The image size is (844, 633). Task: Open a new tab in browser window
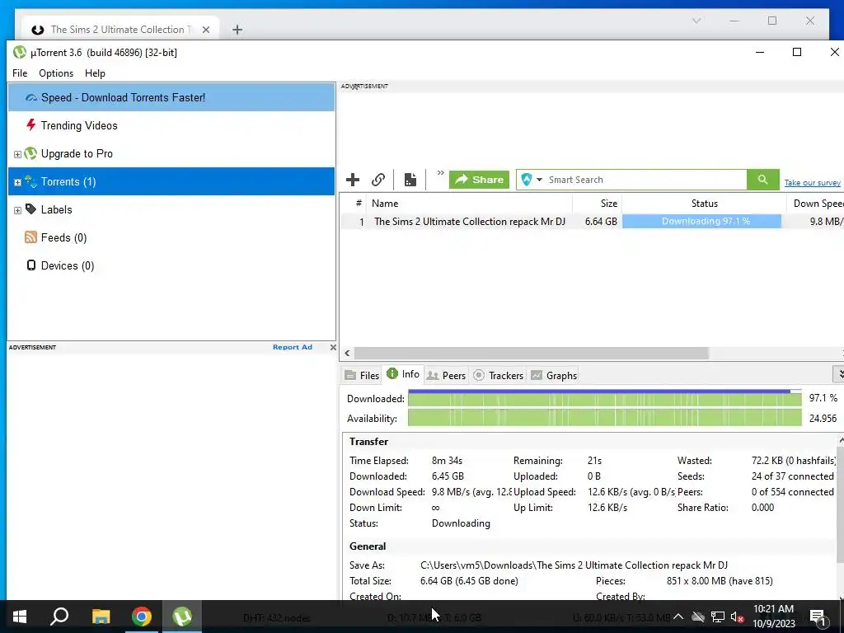pyautogui.click(x=237, y=30)
